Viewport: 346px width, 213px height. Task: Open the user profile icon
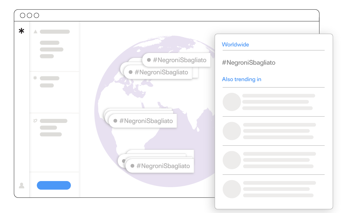(x=22, y=185)
